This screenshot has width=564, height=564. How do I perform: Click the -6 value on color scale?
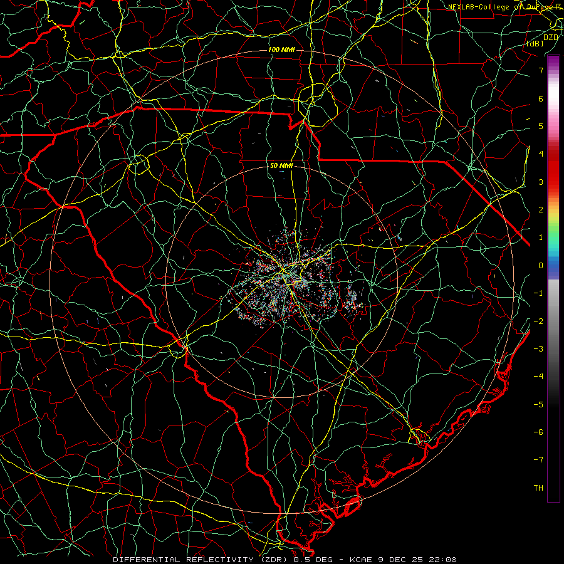538,432
